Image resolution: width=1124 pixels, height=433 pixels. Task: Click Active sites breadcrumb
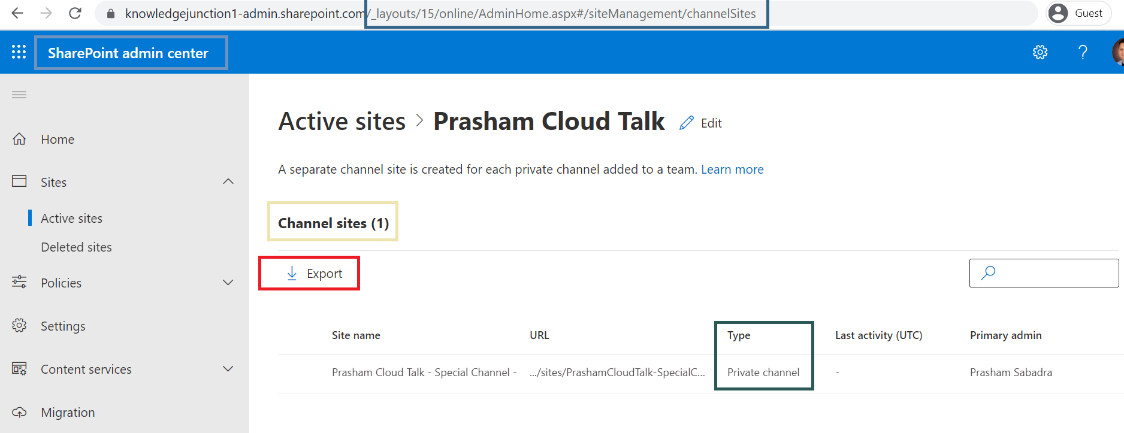point(342,122)
